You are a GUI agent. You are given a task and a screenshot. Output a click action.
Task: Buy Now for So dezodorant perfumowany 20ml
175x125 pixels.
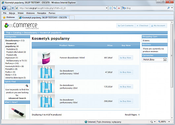(126, 87)
